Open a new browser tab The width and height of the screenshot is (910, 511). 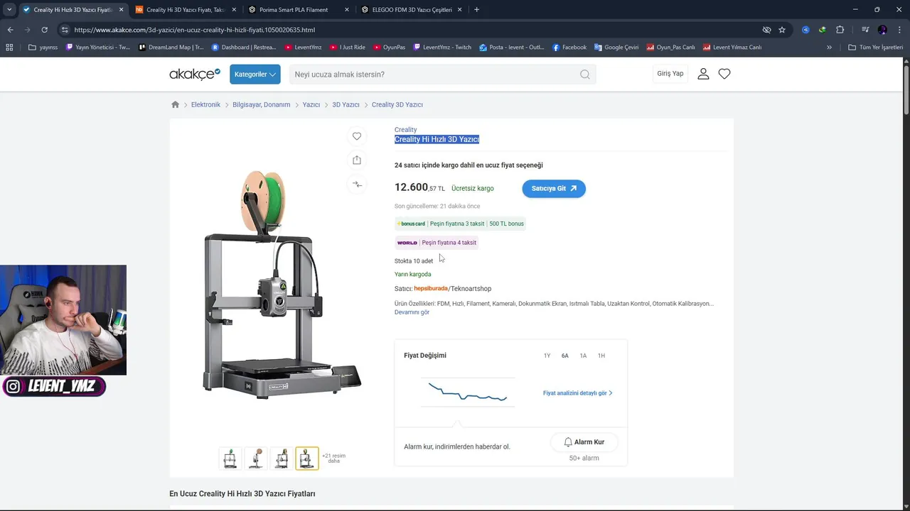pyautogui.click(x=476, y=10)
